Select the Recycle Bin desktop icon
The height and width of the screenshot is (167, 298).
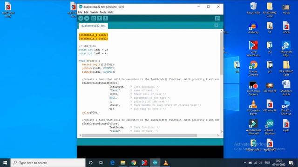253,8
